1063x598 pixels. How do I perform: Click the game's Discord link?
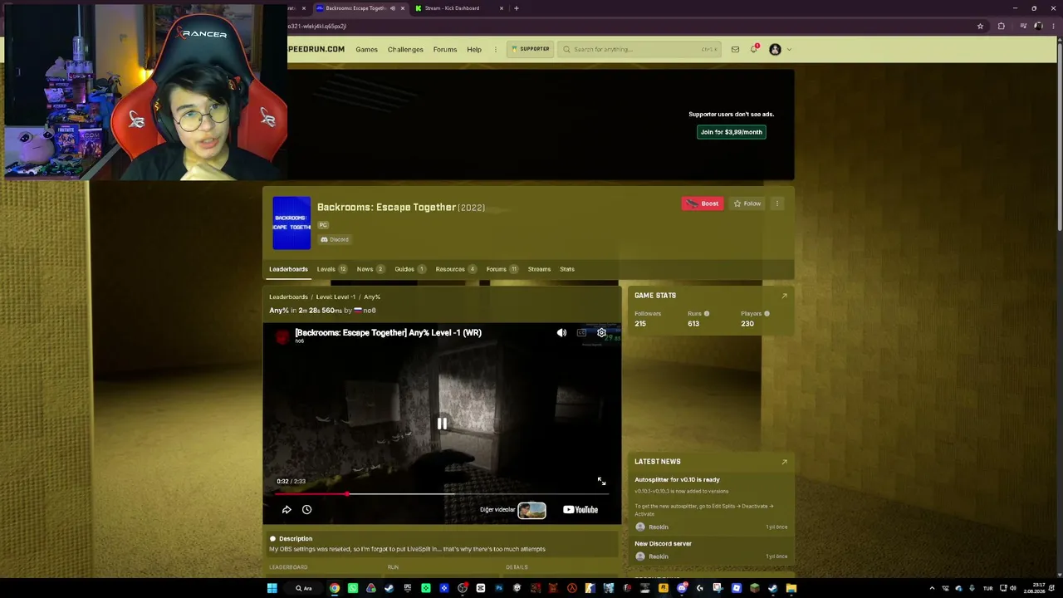(x=335, y=239)
